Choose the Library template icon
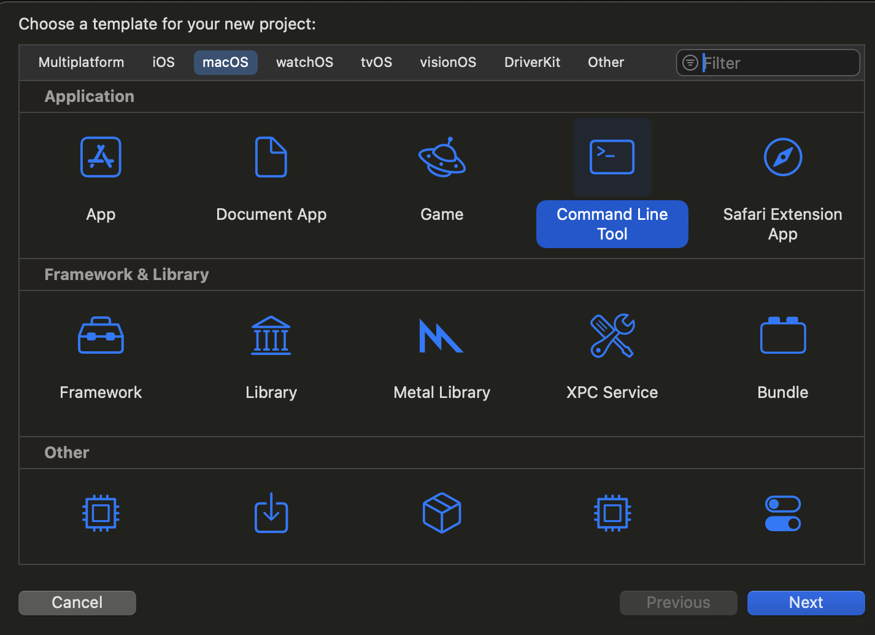Image resolution: width=875 pixels, height=635 pixels. pos(271,335)
